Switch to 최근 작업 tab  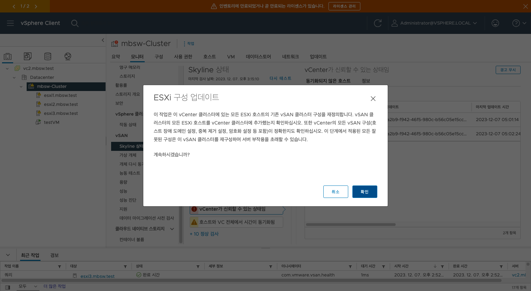[x=30, y=255]
